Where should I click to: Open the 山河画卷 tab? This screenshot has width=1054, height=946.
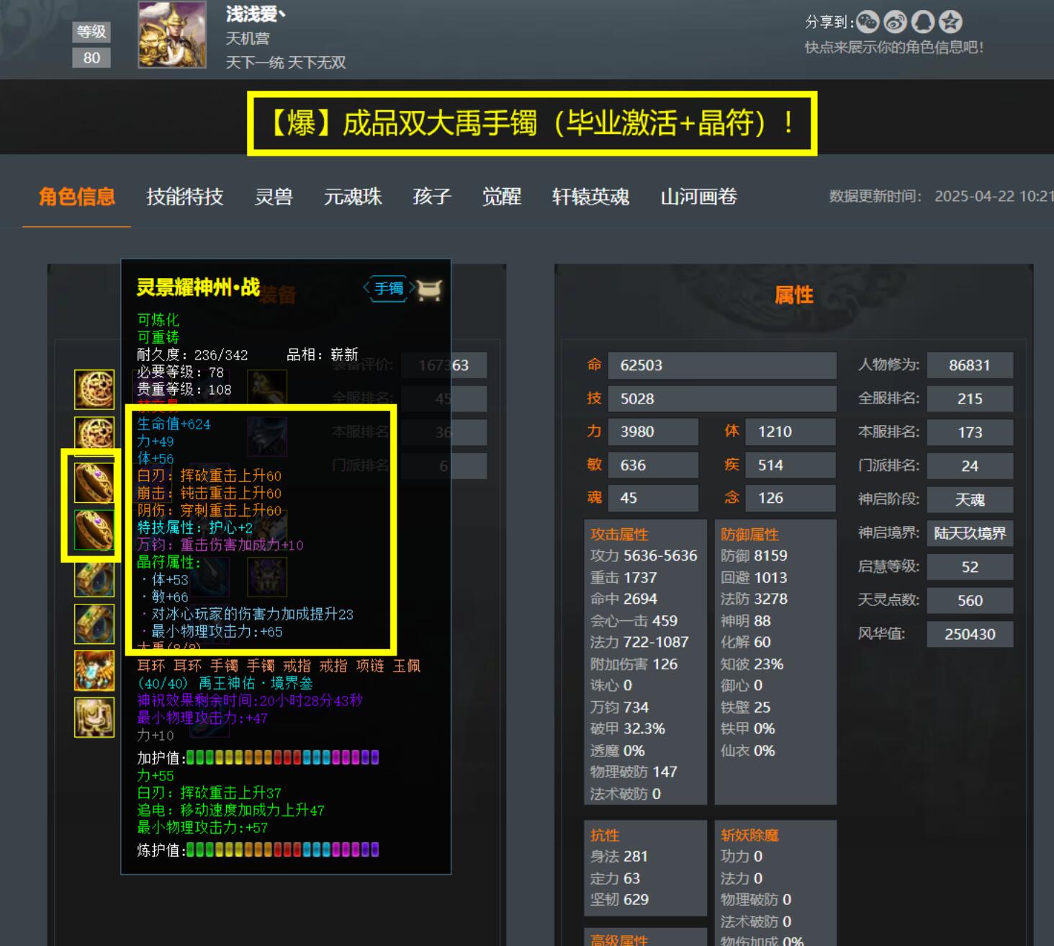click(699, 197)
